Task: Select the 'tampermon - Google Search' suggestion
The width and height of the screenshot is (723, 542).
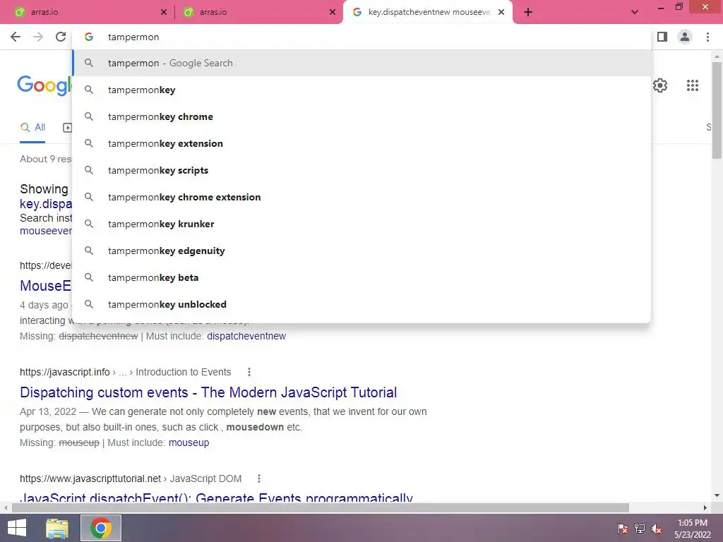Action: (x=362, y=63)
